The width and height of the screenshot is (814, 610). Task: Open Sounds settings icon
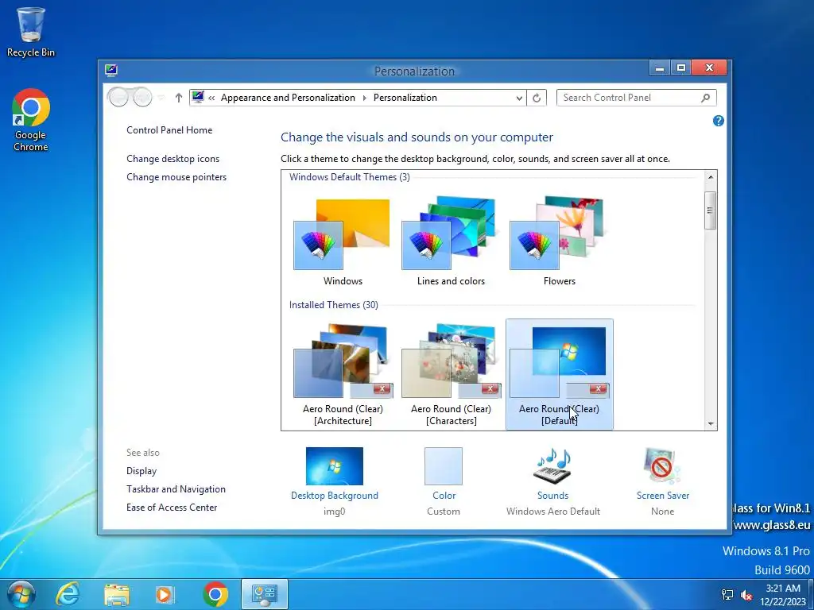553,465
